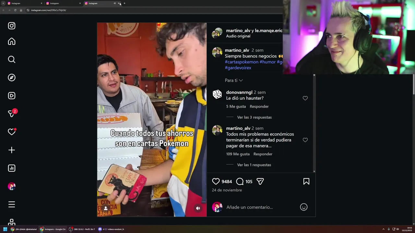415x233 pixels.
Task: Open the system volume tray icon
Action: click(397, 229)
